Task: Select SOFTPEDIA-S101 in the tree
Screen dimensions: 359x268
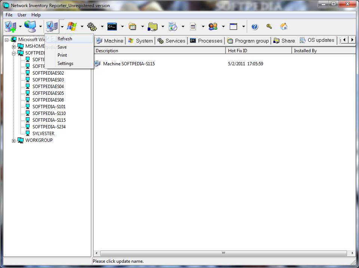Action: [x=49, y=107]
